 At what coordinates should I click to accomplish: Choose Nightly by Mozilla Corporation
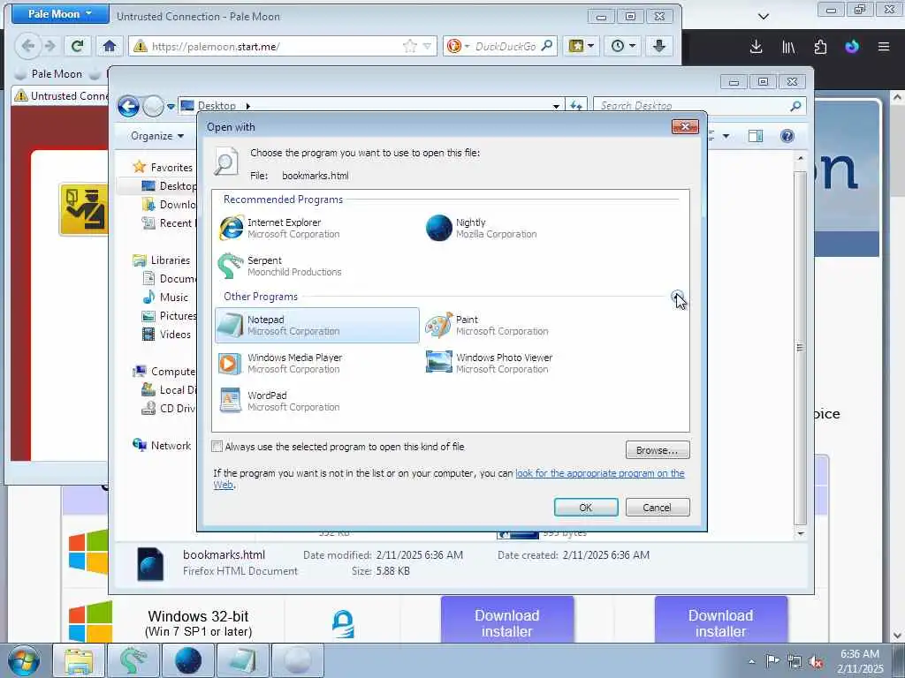coord(525,229)
